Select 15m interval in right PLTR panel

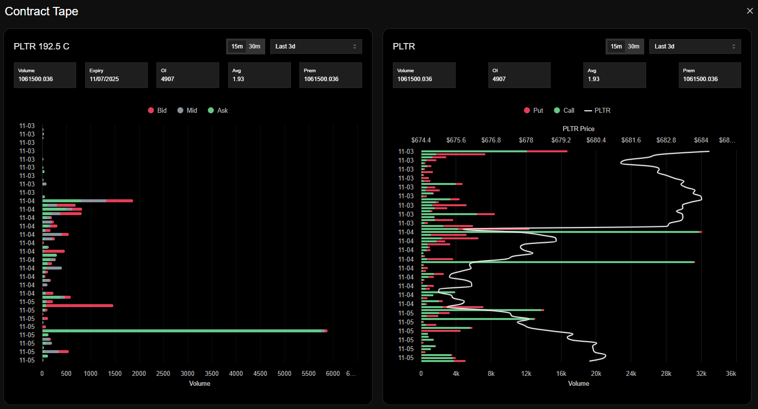616,46
